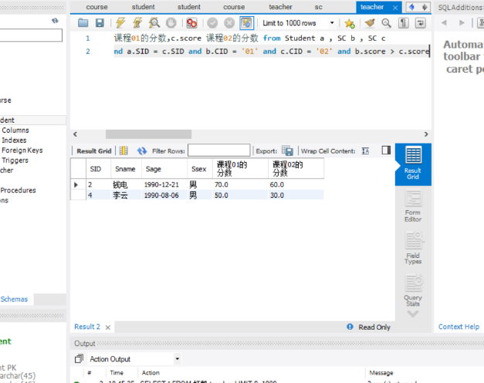
Task: Select Foreign Keys tree item
Action: [x=22, y=151]
